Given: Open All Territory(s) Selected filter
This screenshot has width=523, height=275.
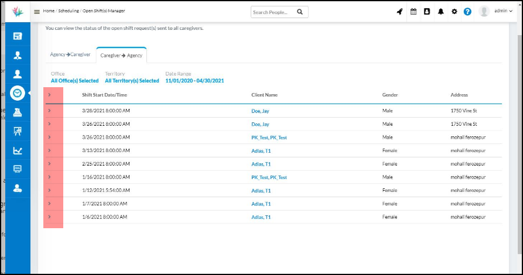Looking at the screenshot, I should coord(132,81).
